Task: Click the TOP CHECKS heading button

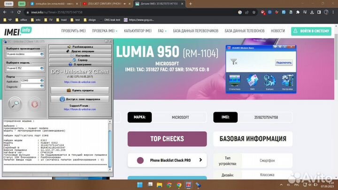Action: point(167,139)
